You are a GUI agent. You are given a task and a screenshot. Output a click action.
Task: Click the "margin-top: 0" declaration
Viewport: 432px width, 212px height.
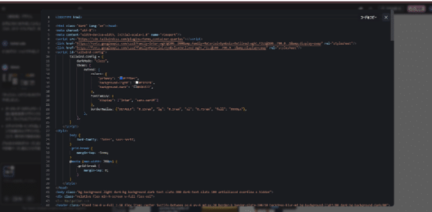point(96,170)
